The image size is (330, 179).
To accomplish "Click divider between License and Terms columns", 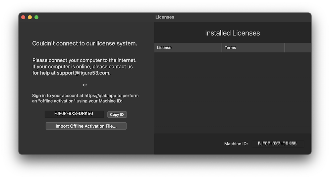I will pos(222,48).
